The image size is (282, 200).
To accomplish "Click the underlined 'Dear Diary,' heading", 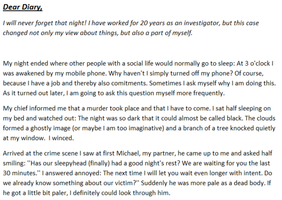I will pyautogui.click(x=22, y=7).
